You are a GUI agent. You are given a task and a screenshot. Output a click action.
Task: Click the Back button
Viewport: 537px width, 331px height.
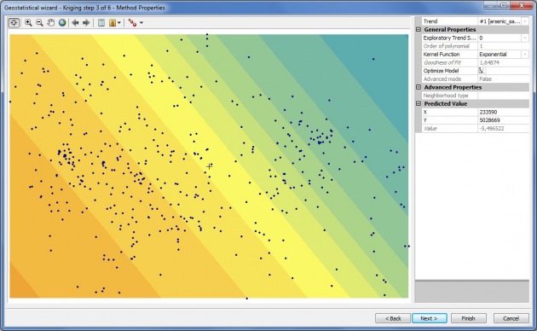[x=393, y=318]
